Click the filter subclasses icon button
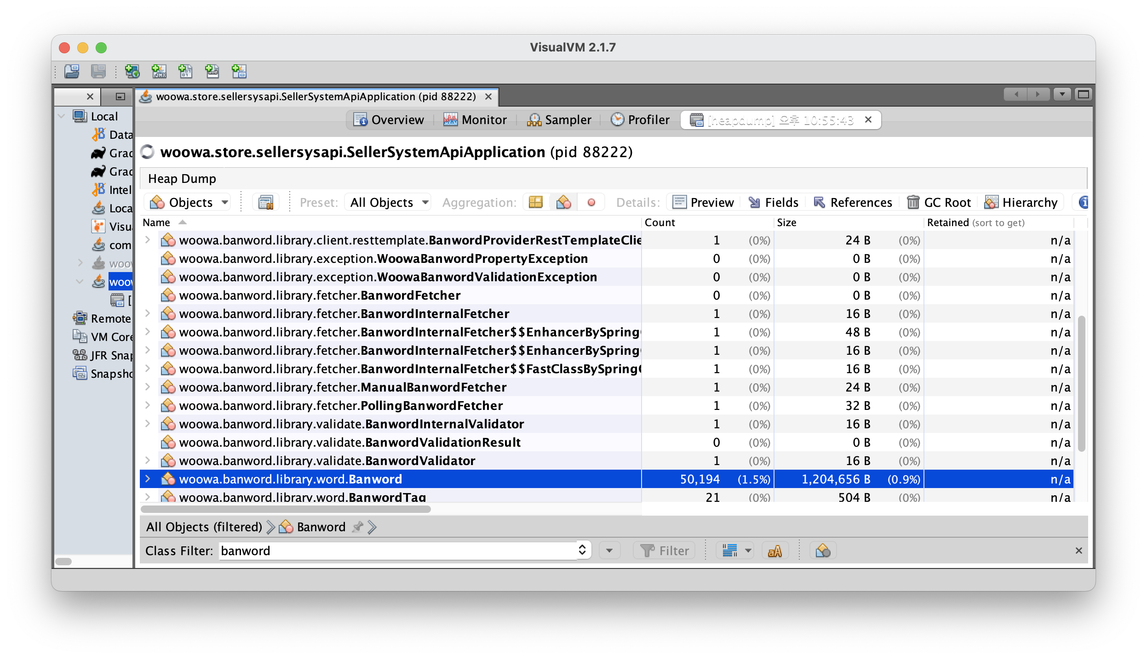The height and width of the screenshot is (659, 1147). coord(823,551)
